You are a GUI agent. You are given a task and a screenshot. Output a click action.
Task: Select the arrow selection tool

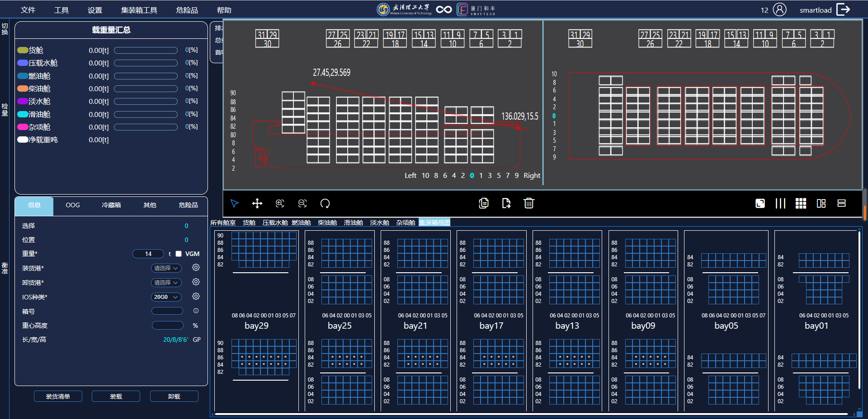coord(235,204)
